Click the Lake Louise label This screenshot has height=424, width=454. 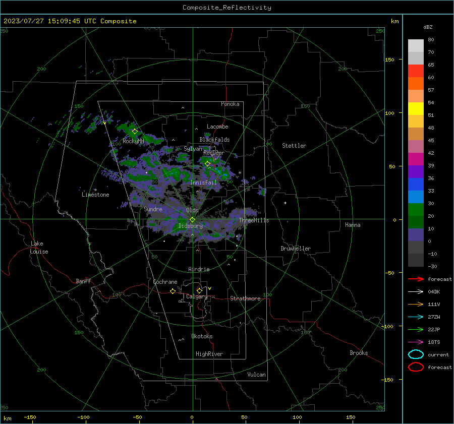point(39,248)
